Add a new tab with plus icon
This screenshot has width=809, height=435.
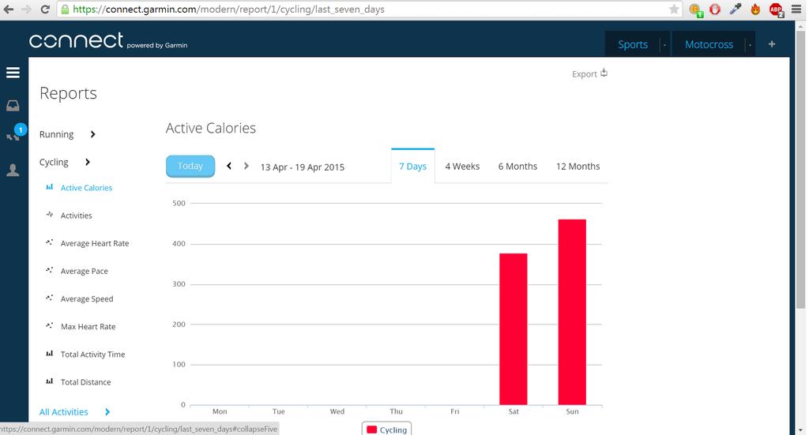click(x=772, y=44)
